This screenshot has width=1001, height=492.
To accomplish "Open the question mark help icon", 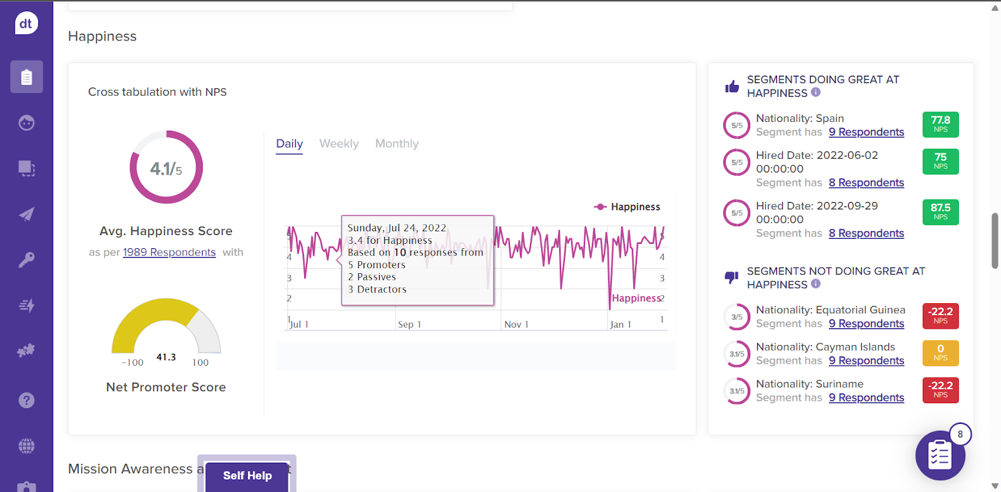I will coord(26,400).
